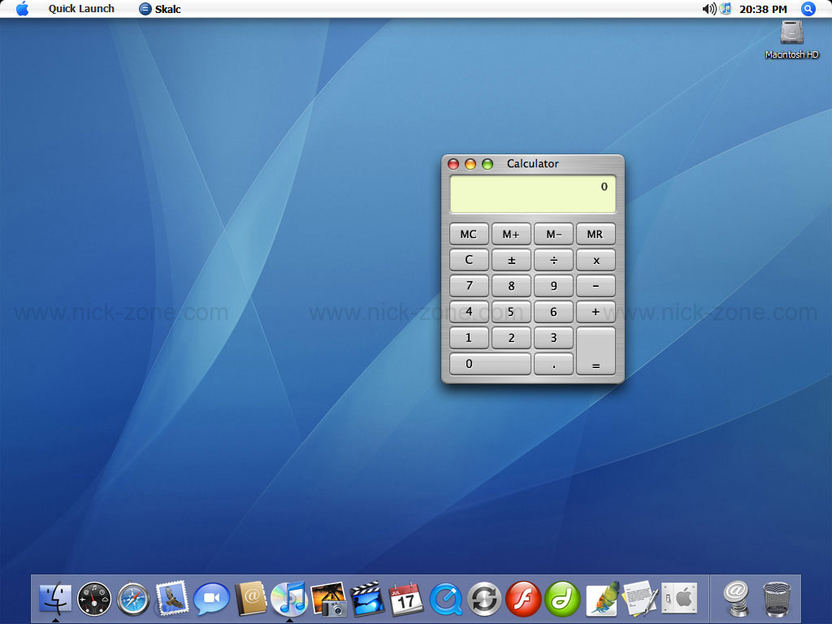Click the wide 0 calculator button
The width and height of the screenshot is (832, 624).
point(490,364)
